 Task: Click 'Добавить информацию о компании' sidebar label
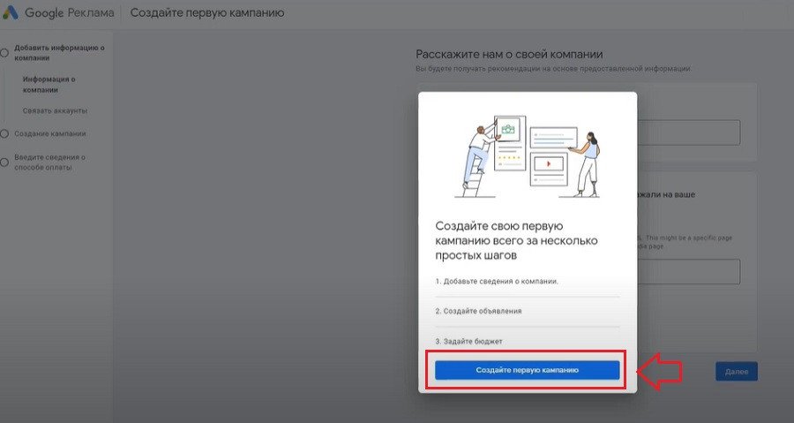click(59, 53)
